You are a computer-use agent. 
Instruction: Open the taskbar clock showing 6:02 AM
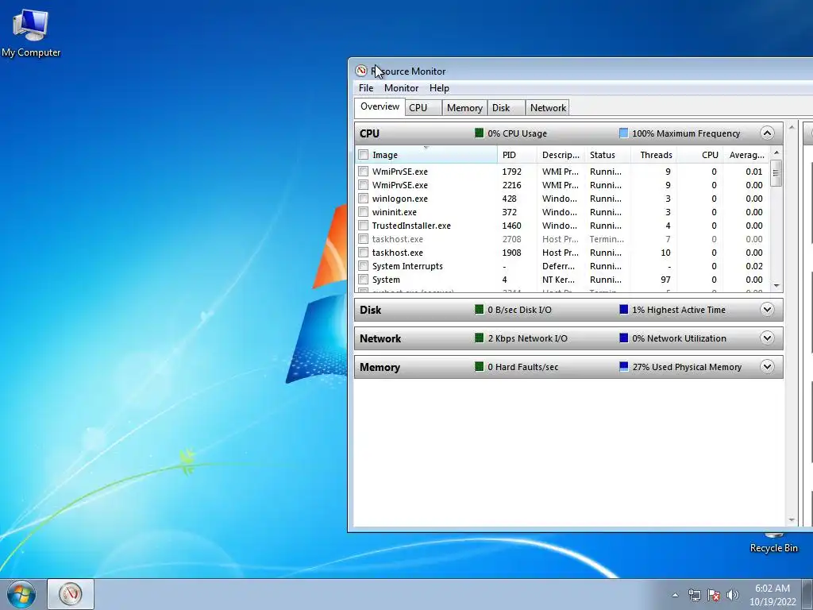coord(772,595)
